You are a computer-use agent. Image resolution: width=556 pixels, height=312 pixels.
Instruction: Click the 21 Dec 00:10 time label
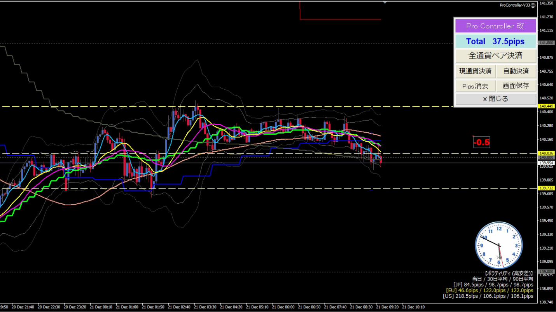[x=101, y=307]
